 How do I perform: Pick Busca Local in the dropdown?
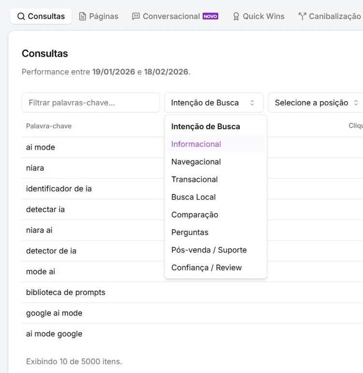[194, 197]
